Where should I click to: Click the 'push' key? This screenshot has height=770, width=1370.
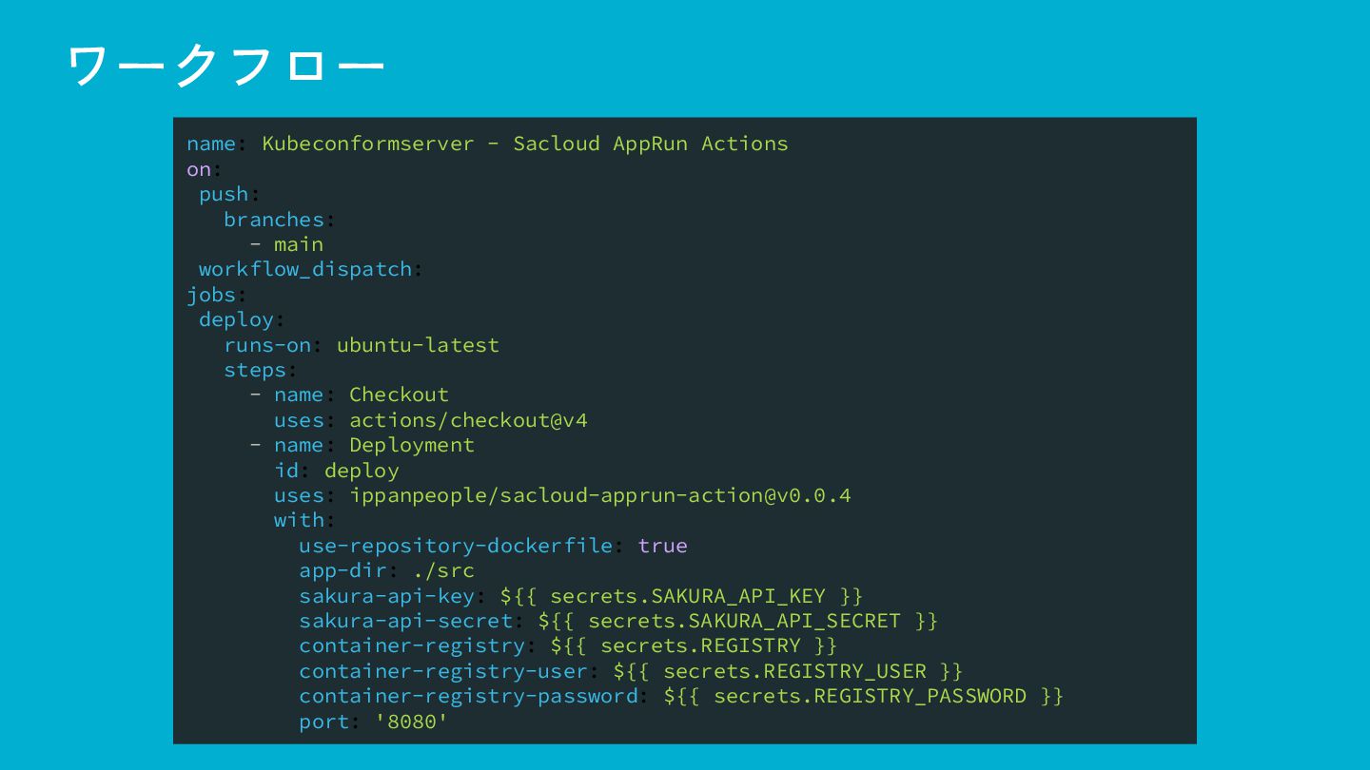click(x=224, y=194)
